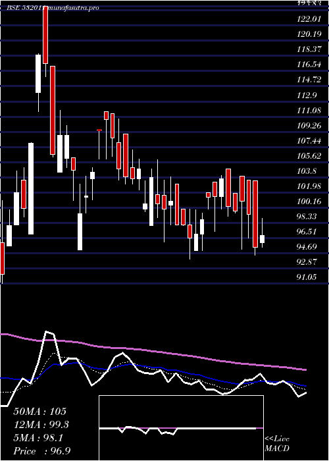Screen dimensions: 329x461
Task: Click the 122.01 price axis label
Action: [x=309, y=19]
